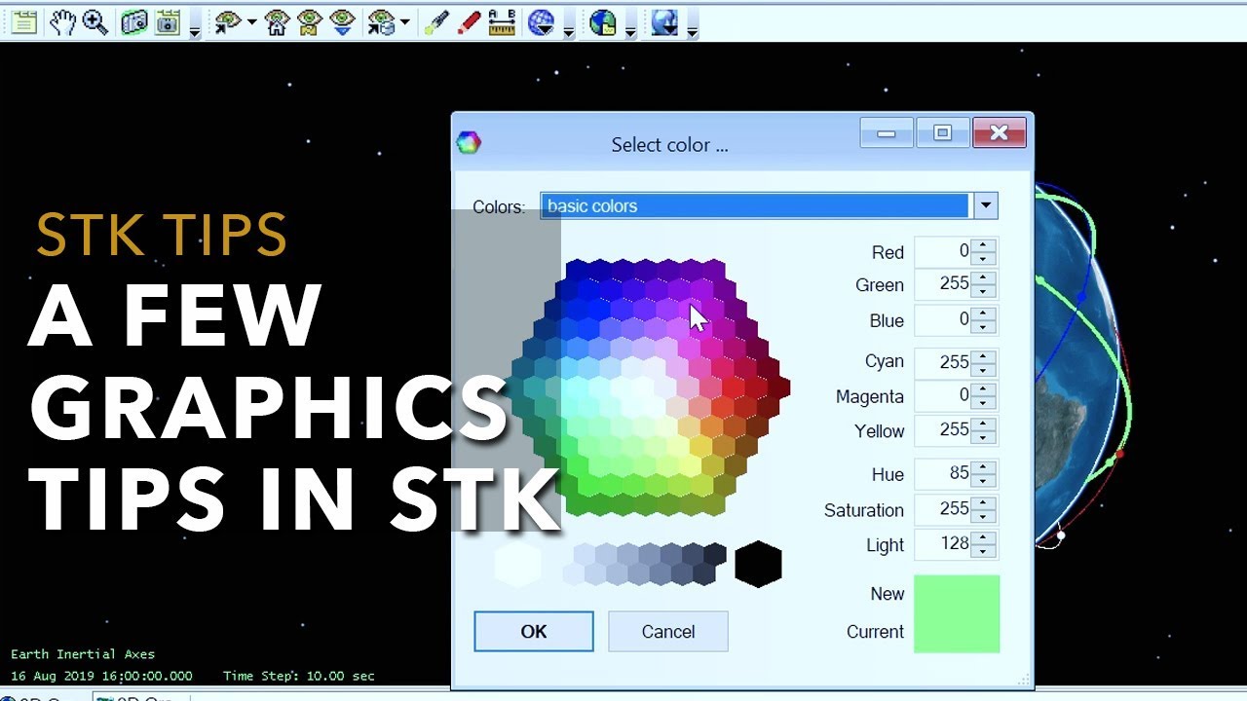Click the blue wireframe globe icon

tap(541, 21)
